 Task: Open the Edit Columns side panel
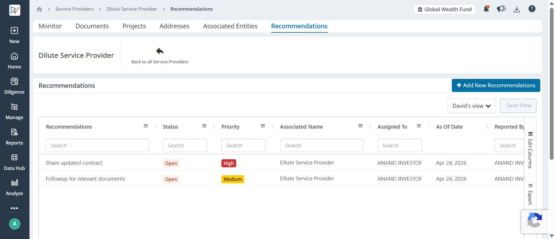(530, 150)
